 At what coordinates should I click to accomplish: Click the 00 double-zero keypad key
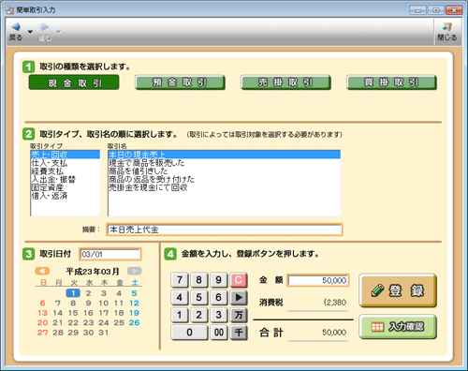[218, 333]
